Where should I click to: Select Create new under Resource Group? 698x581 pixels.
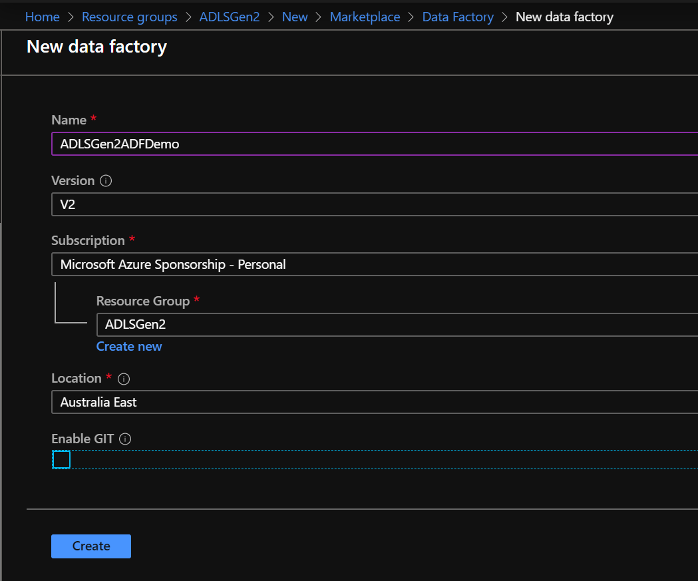(129, 346)
